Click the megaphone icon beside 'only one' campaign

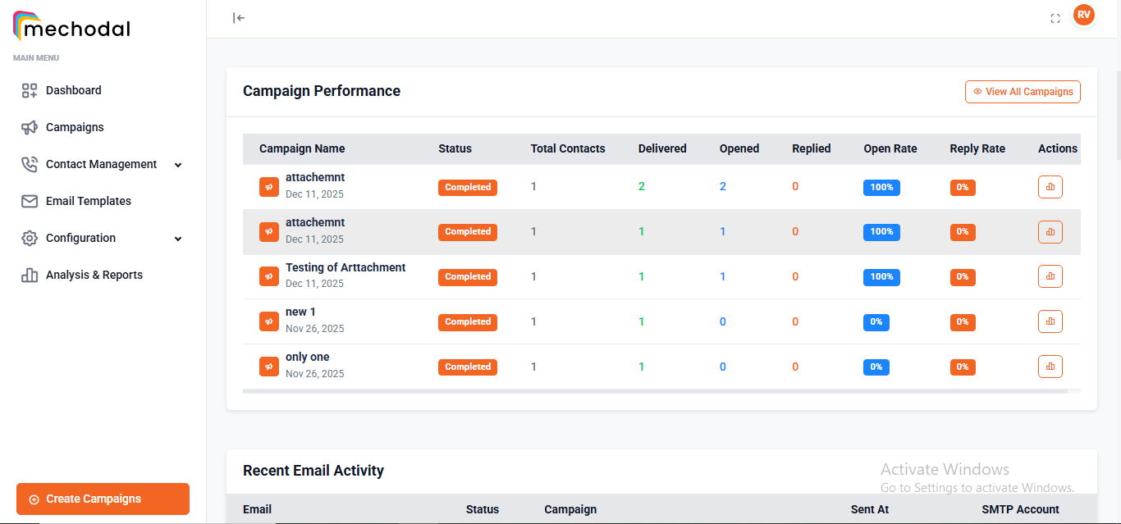pyautogui.click(x=269, y=367)
